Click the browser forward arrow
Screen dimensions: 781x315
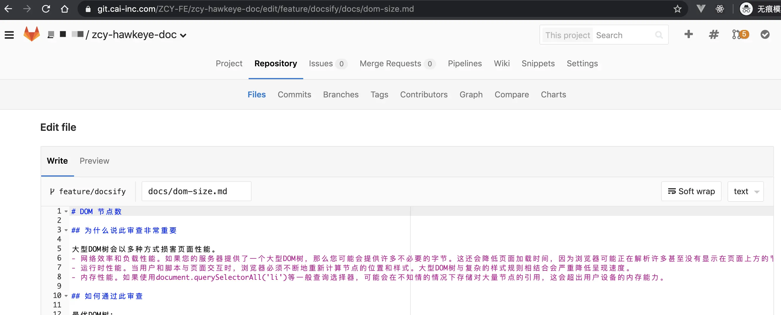tap(27, 9)
